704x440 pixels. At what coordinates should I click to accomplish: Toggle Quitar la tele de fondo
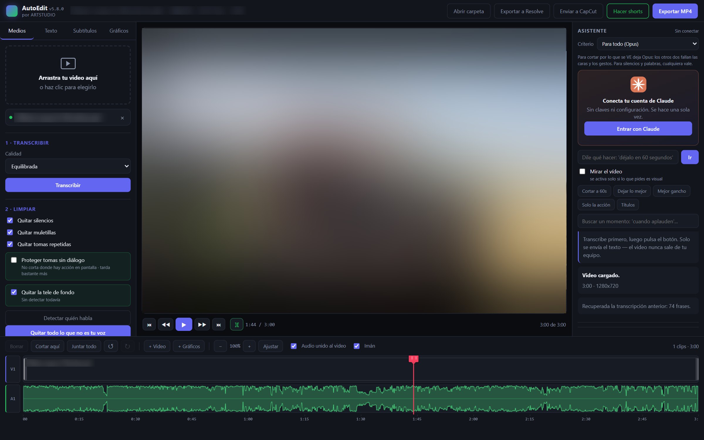(x=14, y=292)
